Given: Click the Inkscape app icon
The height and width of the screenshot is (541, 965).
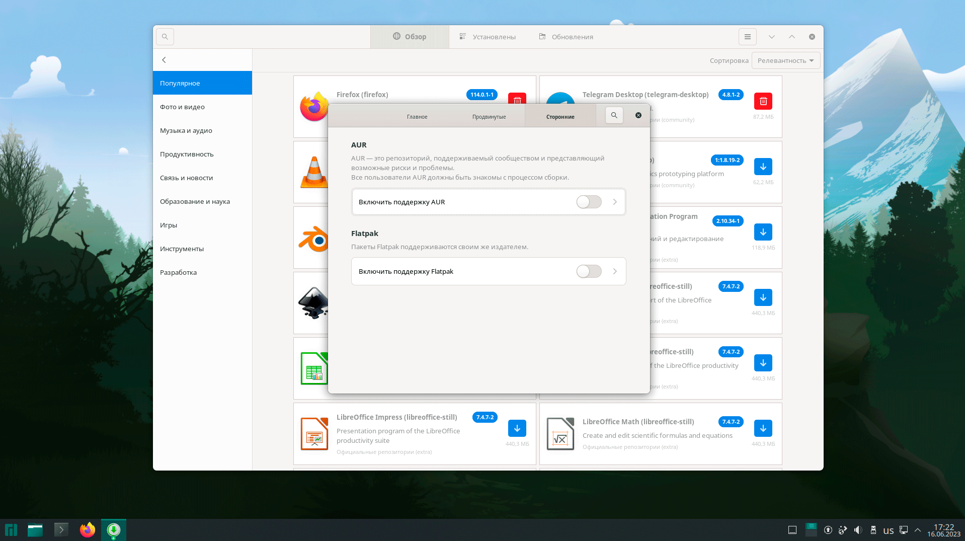Looking at the screenshot, I should pyautogui.click(x=313, y=303).
